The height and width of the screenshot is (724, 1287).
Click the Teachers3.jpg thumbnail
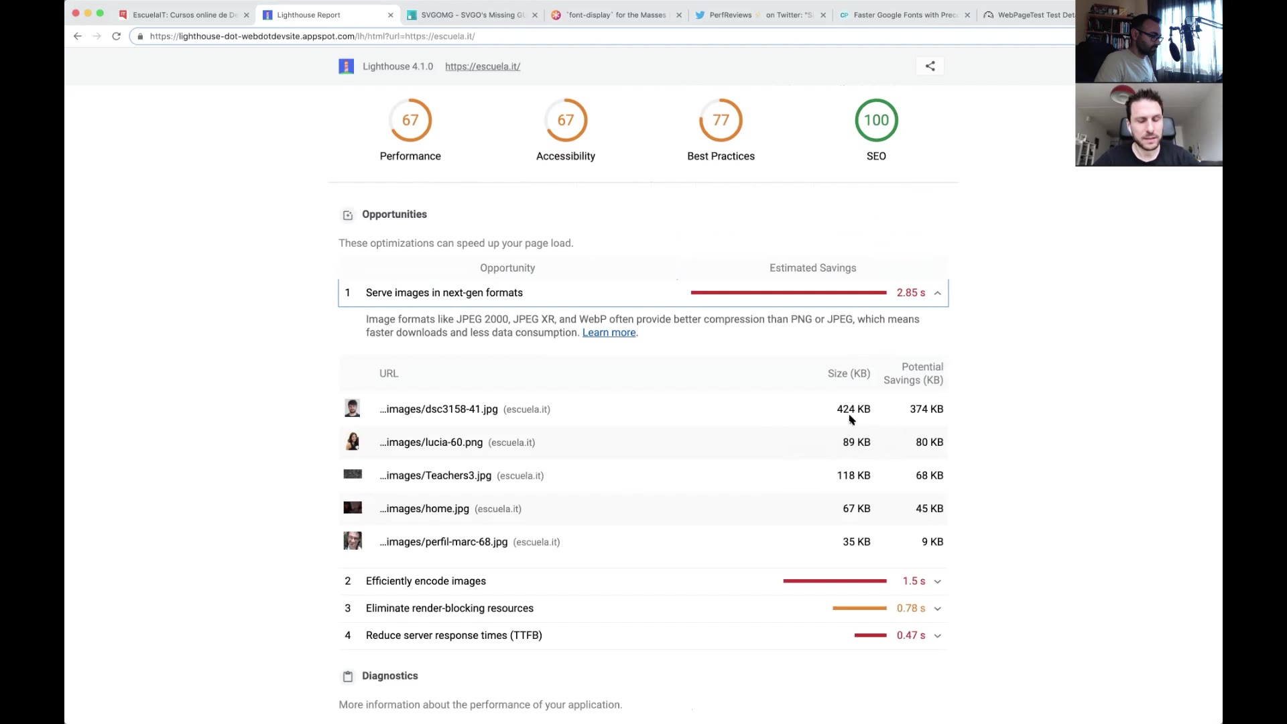click(353, 474)
